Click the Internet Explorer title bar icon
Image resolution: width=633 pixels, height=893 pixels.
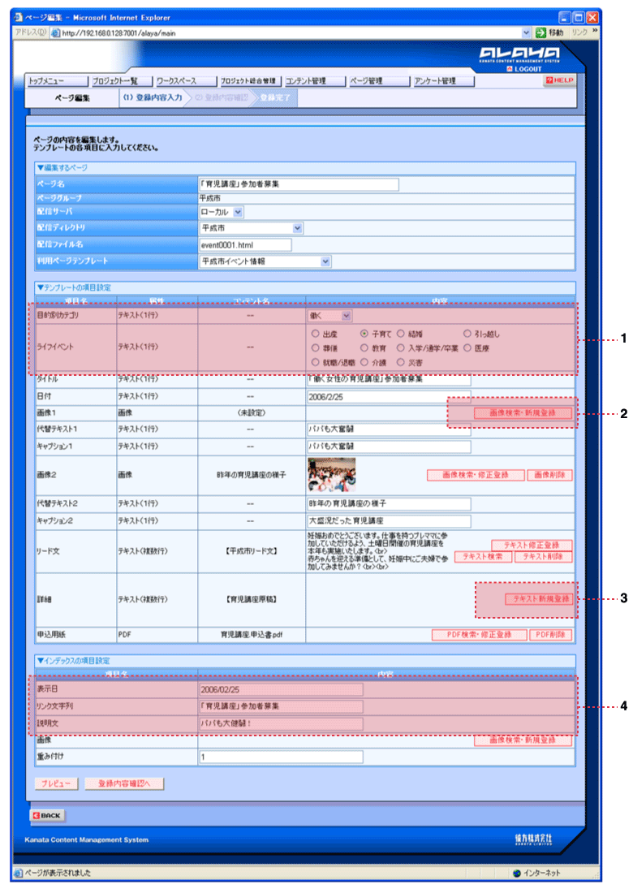[18, 18]
